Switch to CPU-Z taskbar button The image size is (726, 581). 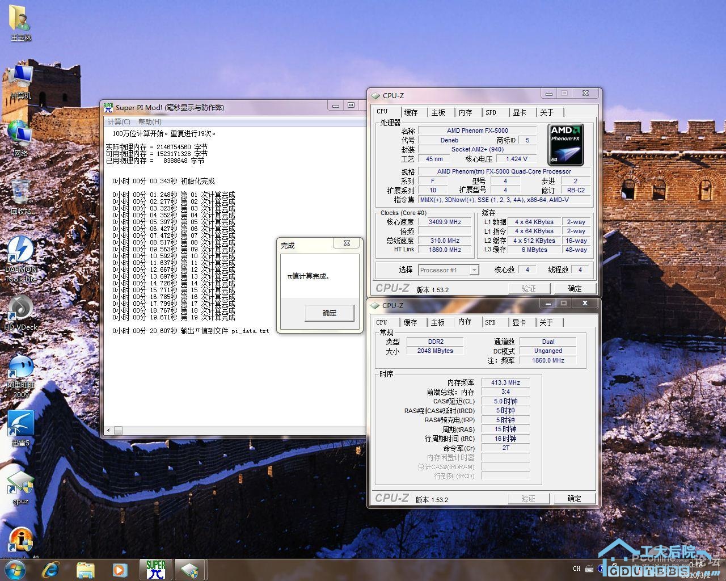(x=189, y=570)
